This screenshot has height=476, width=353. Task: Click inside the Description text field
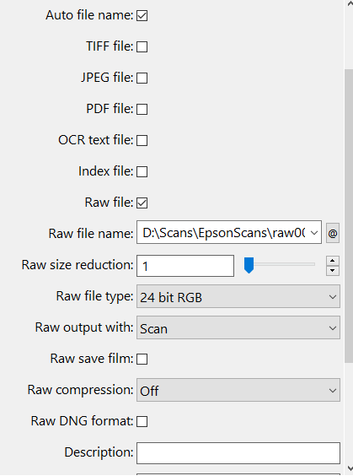tap(238, 453)
